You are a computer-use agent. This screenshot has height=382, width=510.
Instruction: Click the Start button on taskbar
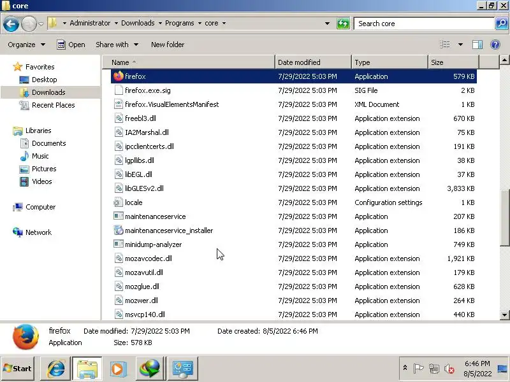pos(18,369)
